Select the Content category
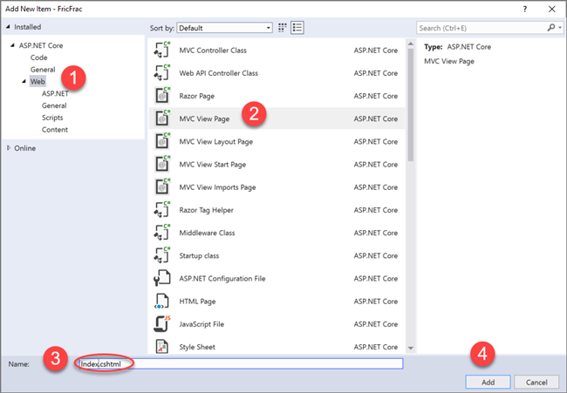 (x=55, y=129)
